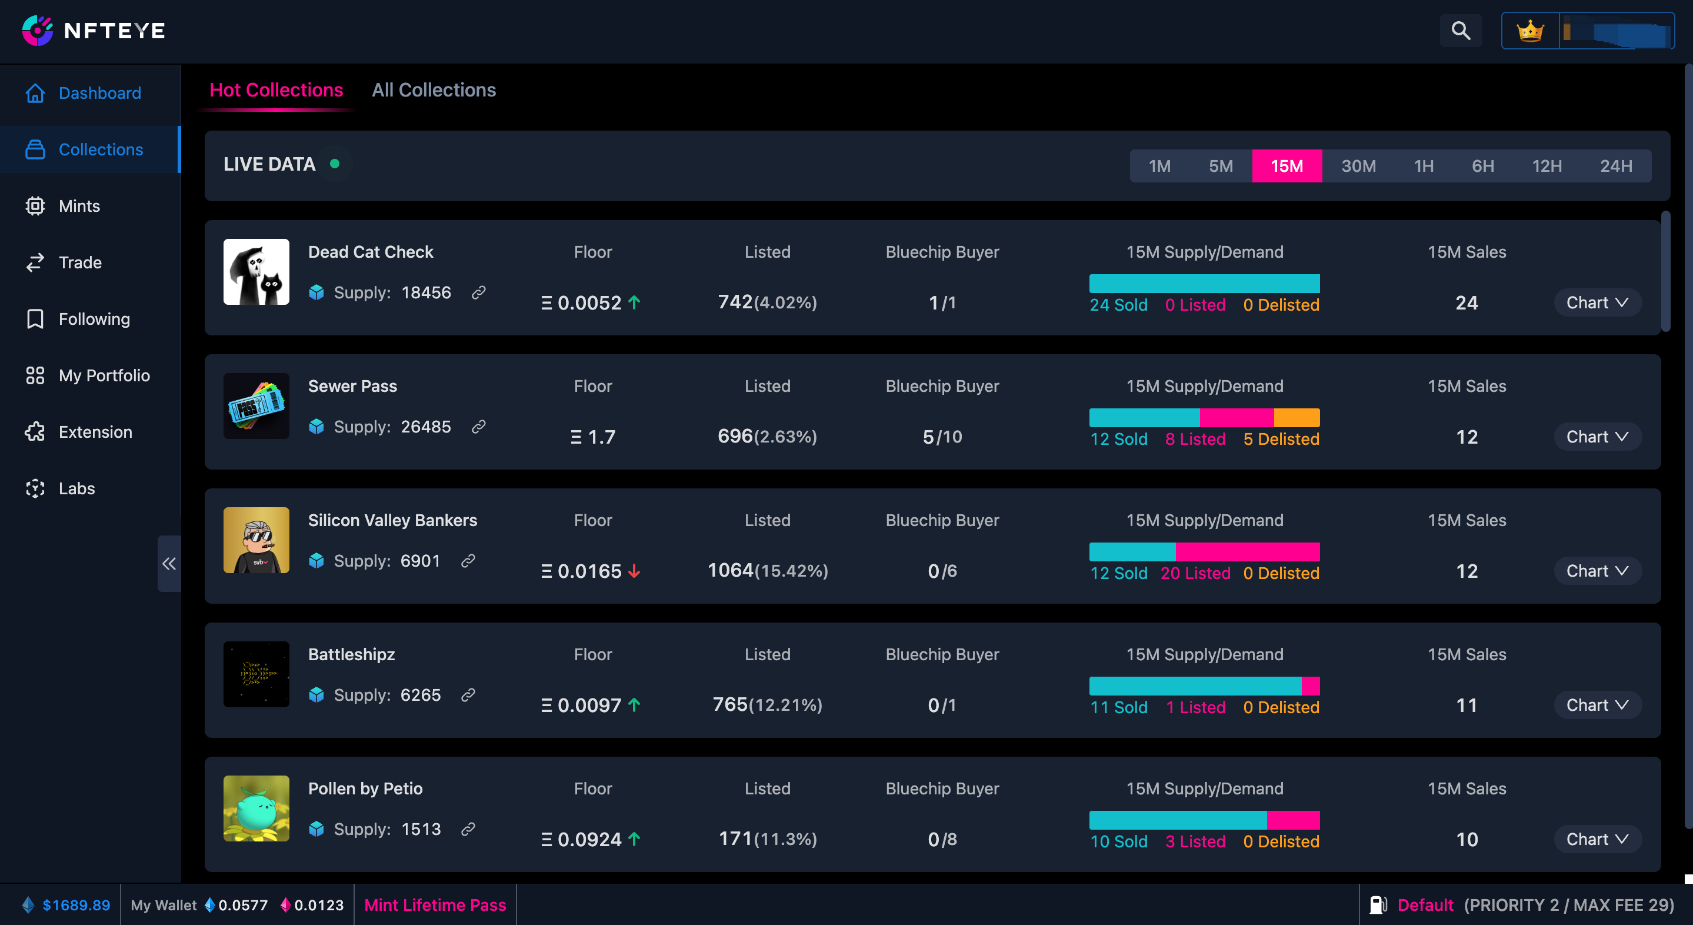Open the Mints sidebar icon

pos(35,206)
